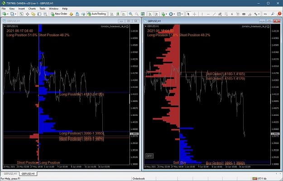The image size is (283, 181).
Task: Switch to bar chart display
Action: (x=112, y=14)
